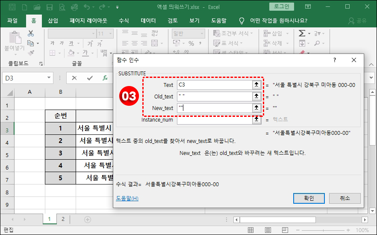Click the Spelling check icon in quick access toolbar
Screen dimensions: 377x235
click(x=74, y=7)
